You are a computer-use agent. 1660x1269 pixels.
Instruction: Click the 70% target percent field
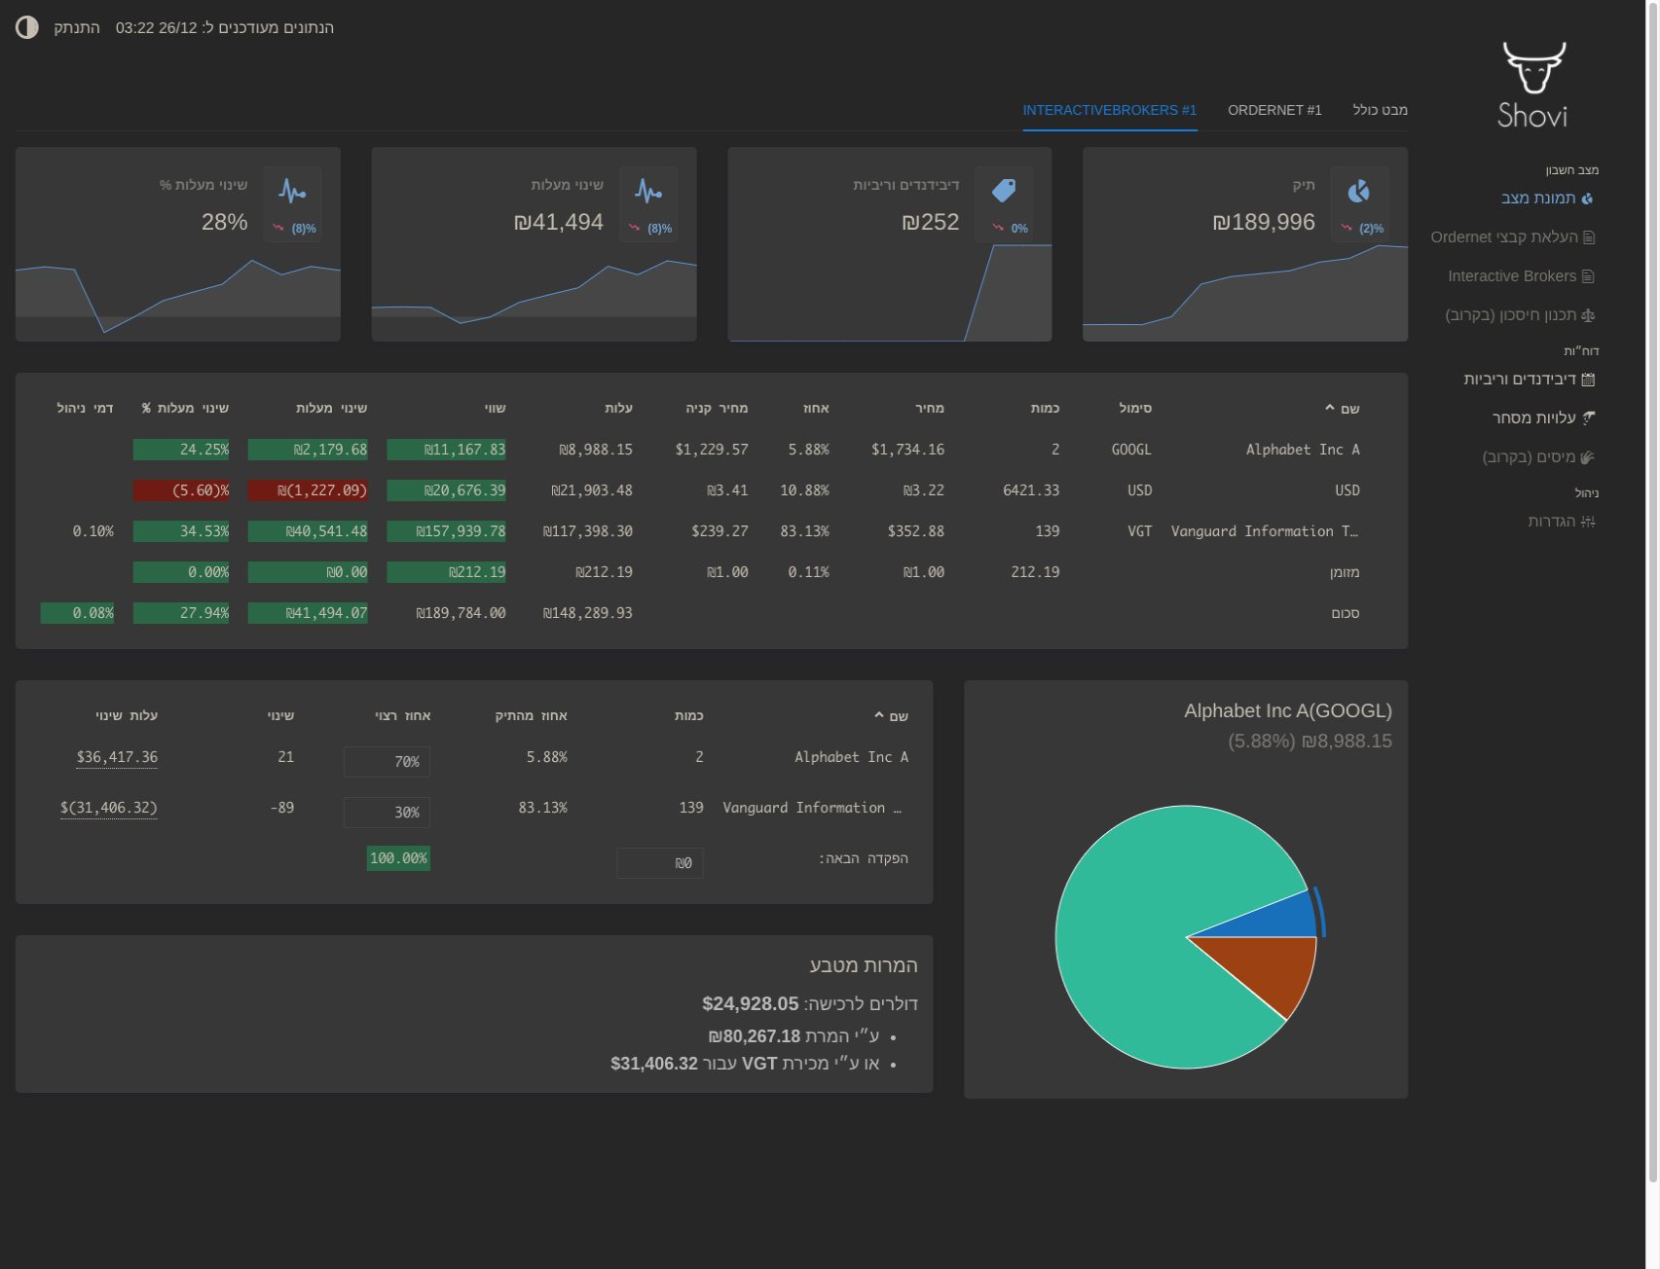[x=387, y=762]
